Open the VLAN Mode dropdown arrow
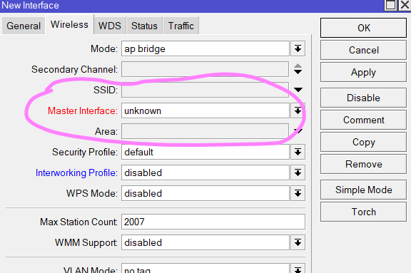Viewport: 411px width, 273px height. click(298, 269)
